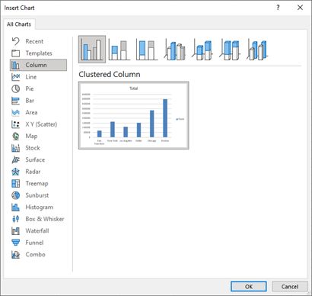Image resolution: width=312 pixels, height=296 pixels.
Task: Select the Box & Whisker label
Action: pos(45,219)
